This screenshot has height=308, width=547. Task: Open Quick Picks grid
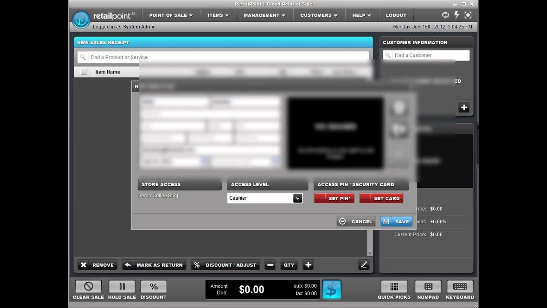(394, 287)
